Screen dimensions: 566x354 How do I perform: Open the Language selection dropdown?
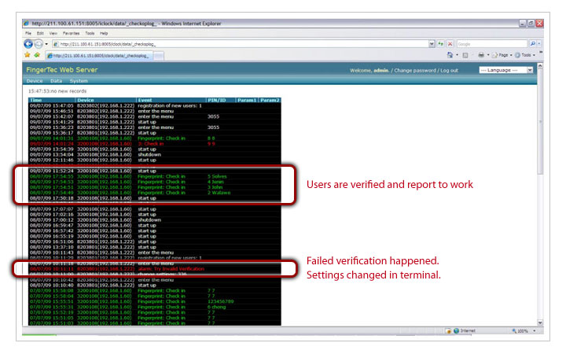pyautogui.click(x=506, y=70)
